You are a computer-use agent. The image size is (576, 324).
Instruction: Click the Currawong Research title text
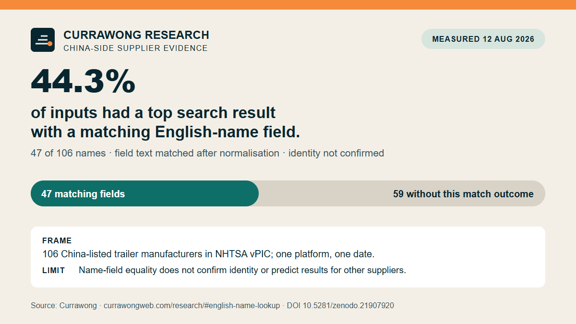tap(136, 35)
